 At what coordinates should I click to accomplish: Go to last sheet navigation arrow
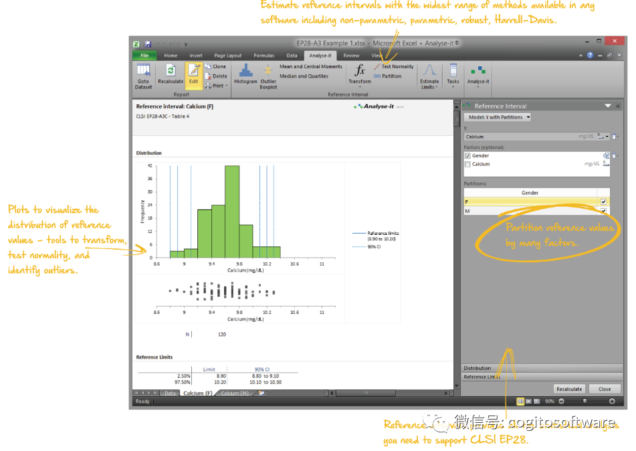155,393
